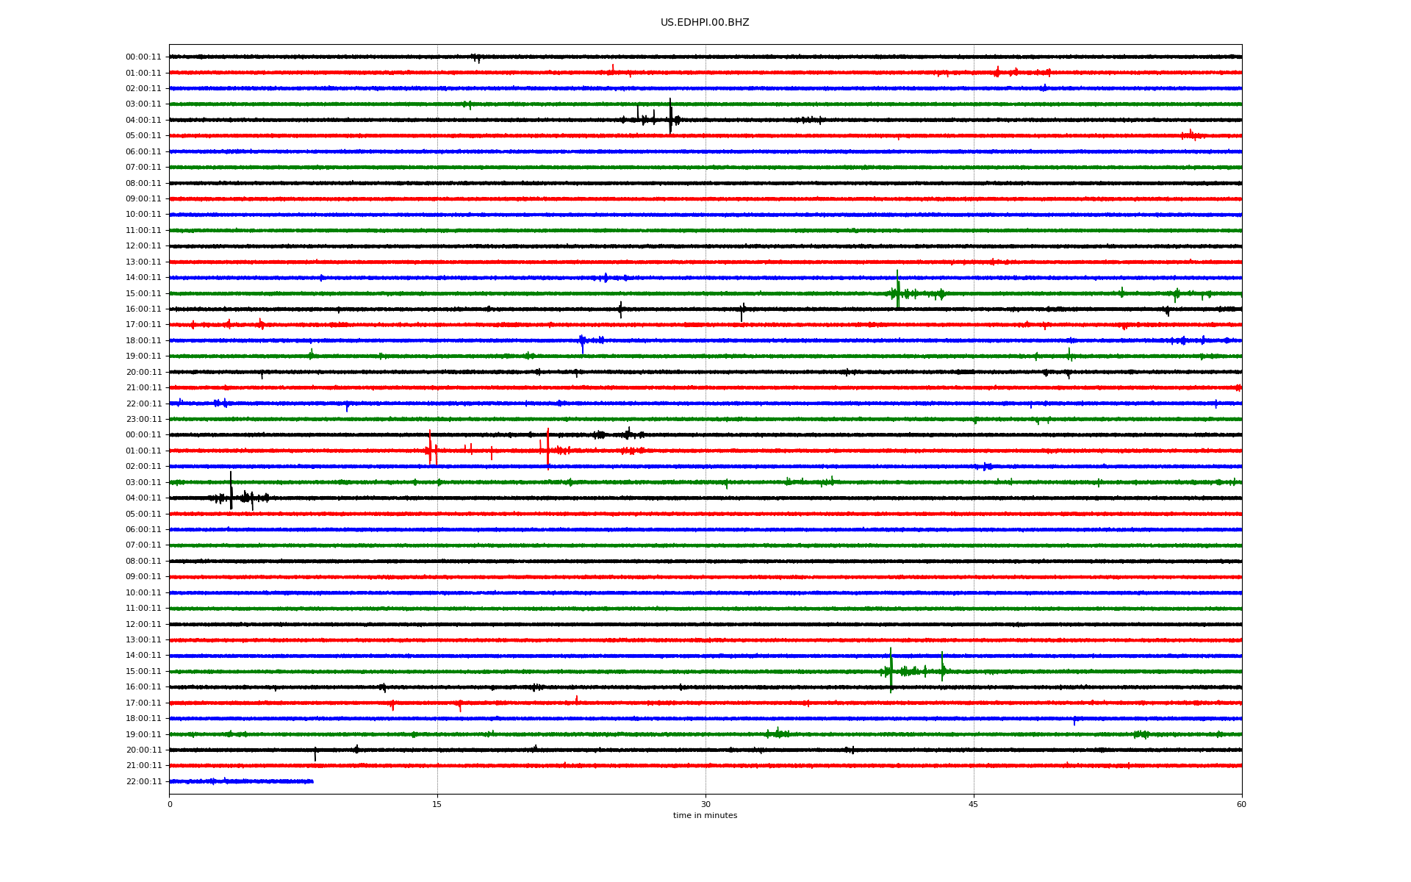Click the large black spike on the upper 04:00:11 trace
Image resolution: width=1411 pixels, height=882 pixels.
(670, 118)
